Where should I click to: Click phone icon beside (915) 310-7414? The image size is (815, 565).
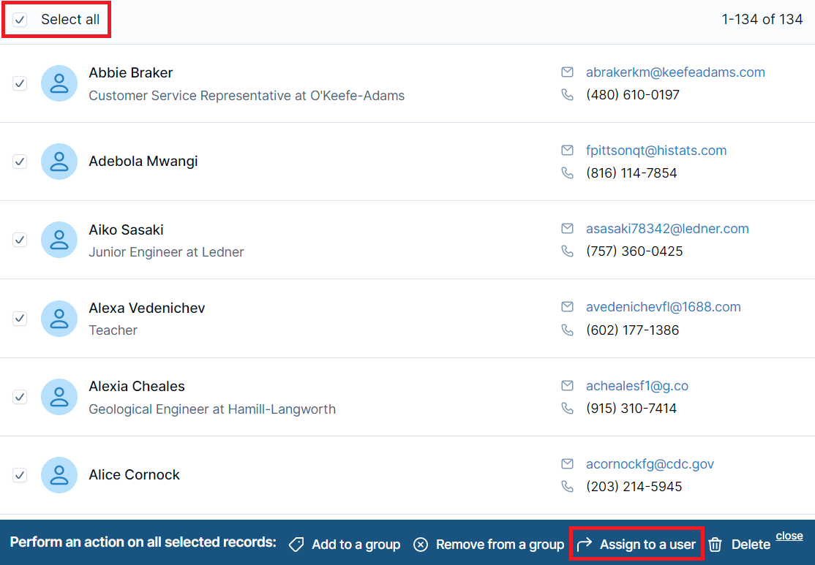tap(568, 408)
